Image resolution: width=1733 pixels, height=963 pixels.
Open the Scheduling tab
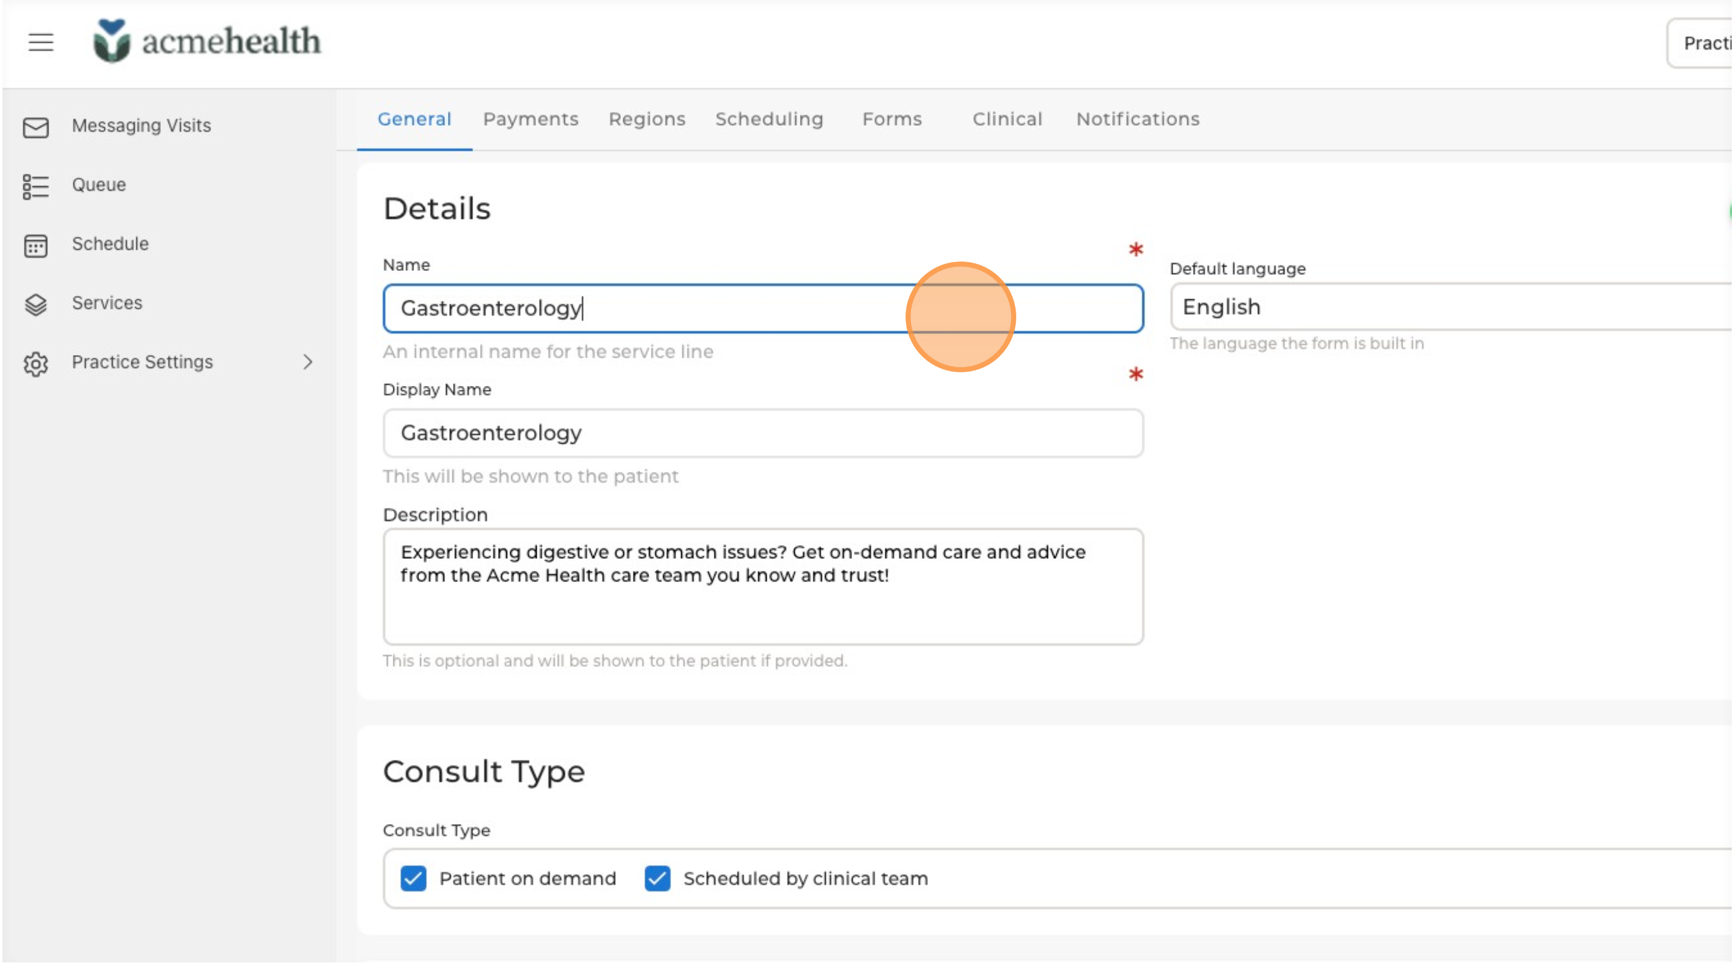coord(769,119)
